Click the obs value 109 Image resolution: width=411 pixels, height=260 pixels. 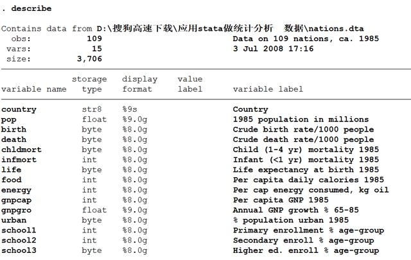pos(94,39)
